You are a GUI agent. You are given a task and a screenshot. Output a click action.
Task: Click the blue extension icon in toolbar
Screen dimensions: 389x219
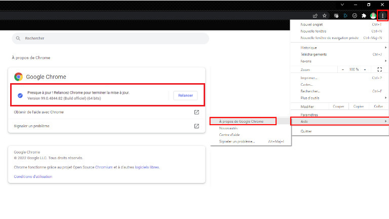coord(345,16)
